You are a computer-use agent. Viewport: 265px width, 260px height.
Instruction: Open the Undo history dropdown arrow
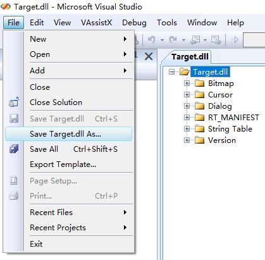[162, 40]
